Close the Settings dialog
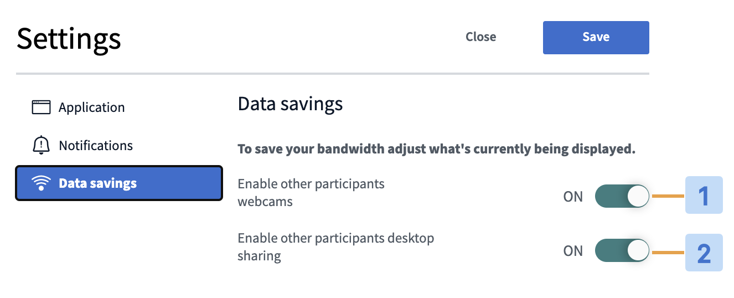 (x=480, y=37)
